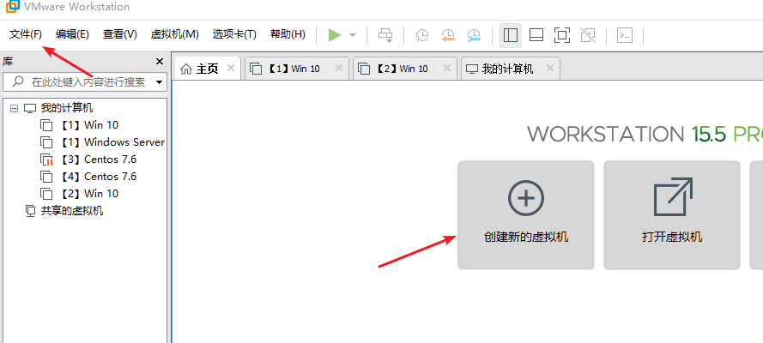Click the shared VMs icon beside 共享的虚拟机

point(31,211)
